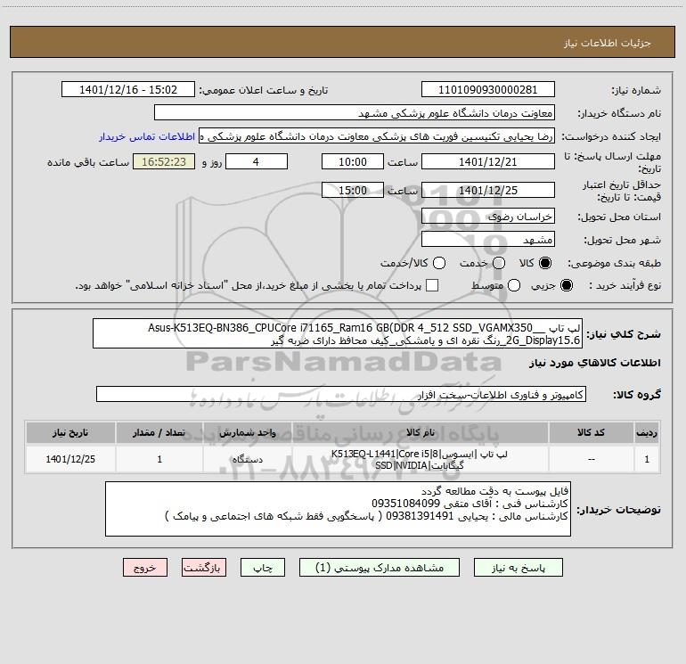Click the کد کالا column header
The image size is (686, 664).
point(591,433)
